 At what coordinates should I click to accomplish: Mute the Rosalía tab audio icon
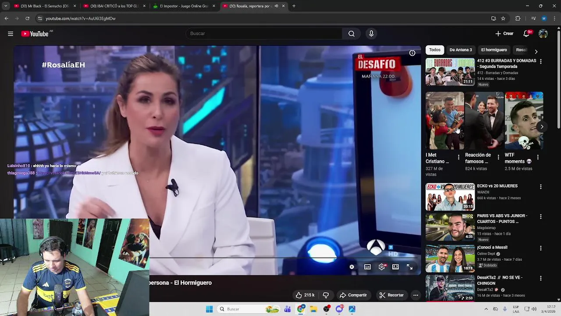pyautogui.click(x=276, y=6)
